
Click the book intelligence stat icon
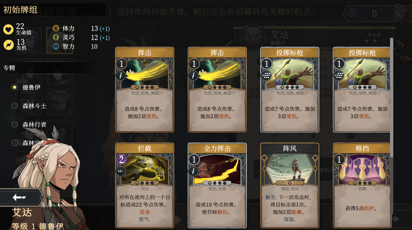56,46
